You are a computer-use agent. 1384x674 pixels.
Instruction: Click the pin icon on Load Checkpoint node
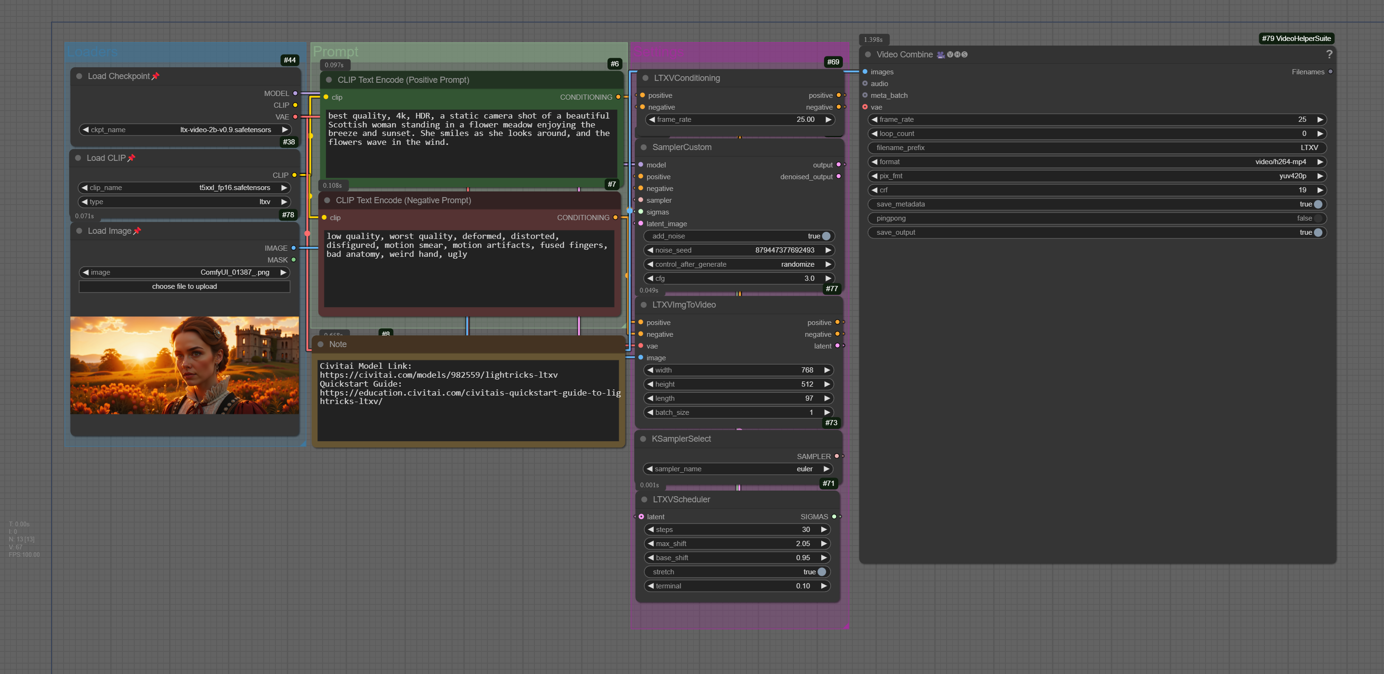click(156, 76)
